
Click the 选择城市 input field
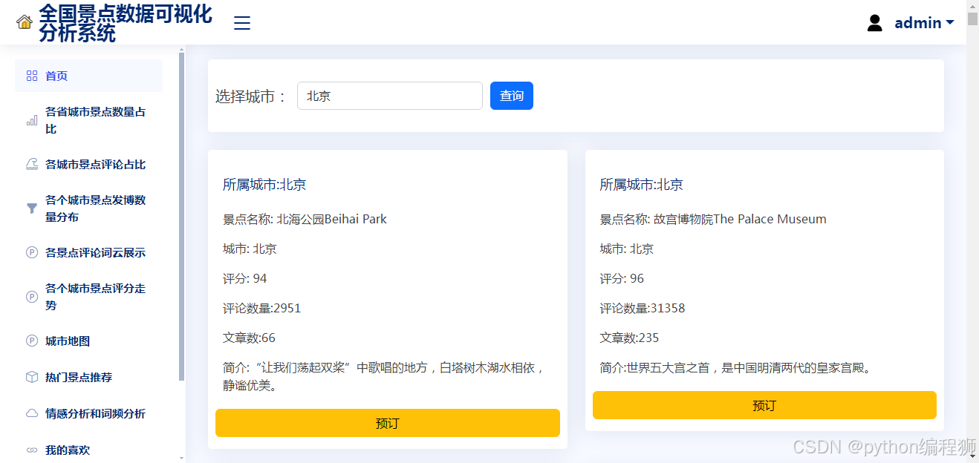point(389,96)
